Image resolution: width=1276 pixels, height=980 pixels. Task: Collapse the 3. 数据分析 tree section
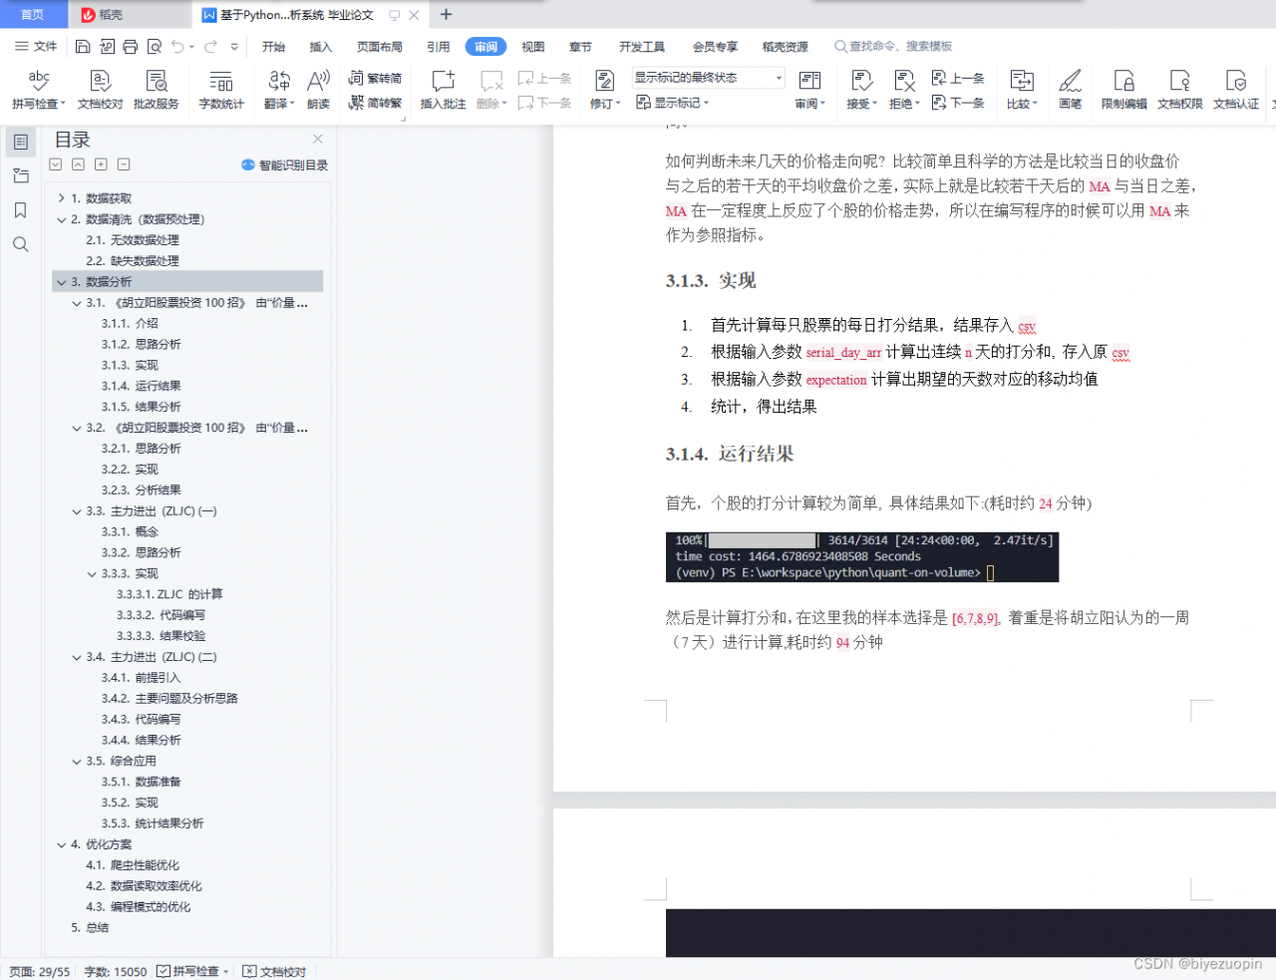tap(61, 281)
